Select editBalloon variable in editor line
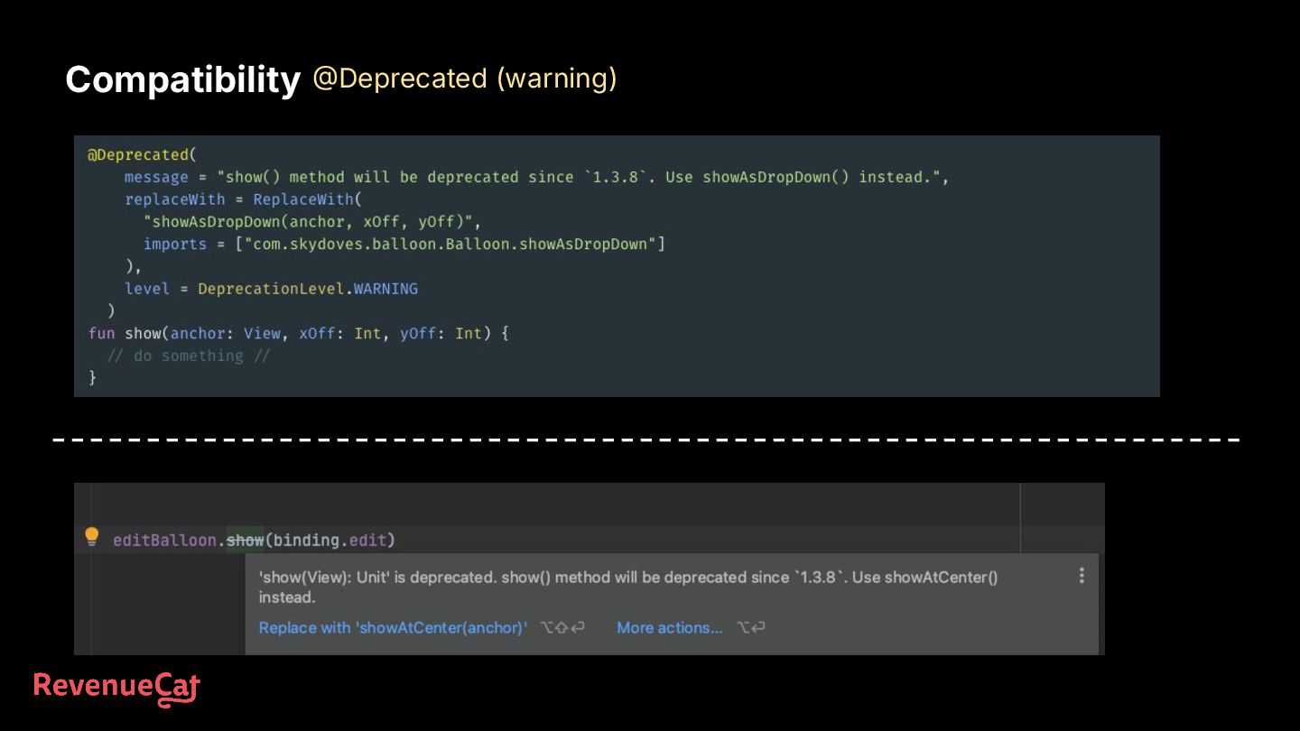This screenshot has height=731, width=1300. tap(164, 541)
